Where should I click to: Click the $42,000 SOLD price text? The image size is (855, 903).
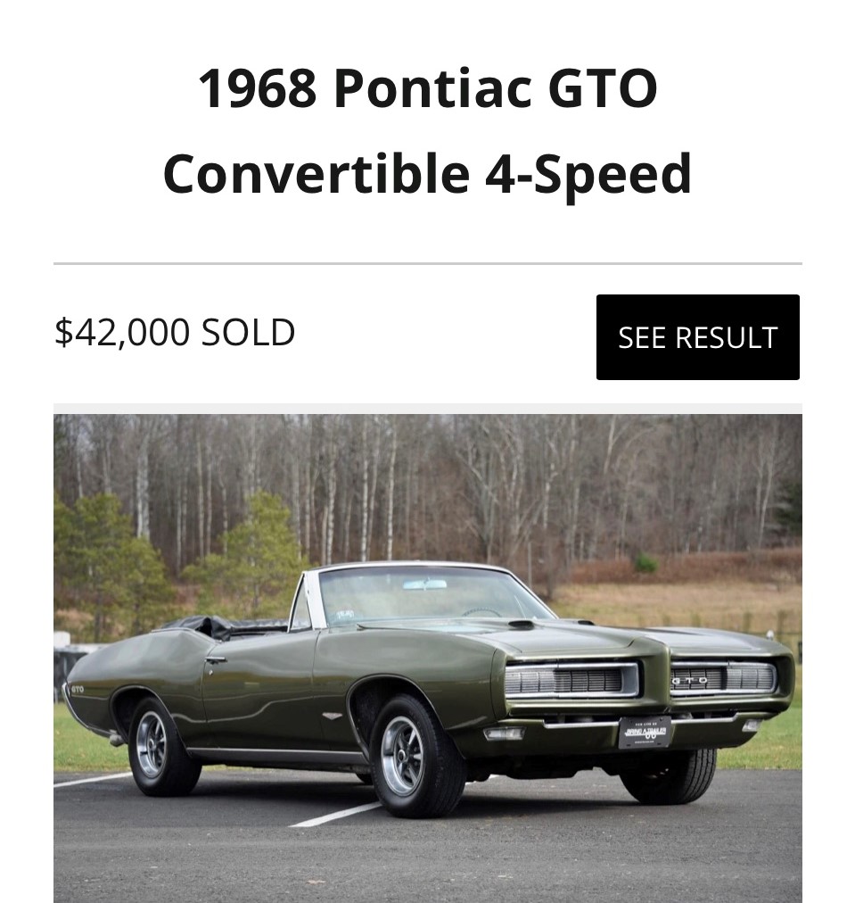point(175,333)
